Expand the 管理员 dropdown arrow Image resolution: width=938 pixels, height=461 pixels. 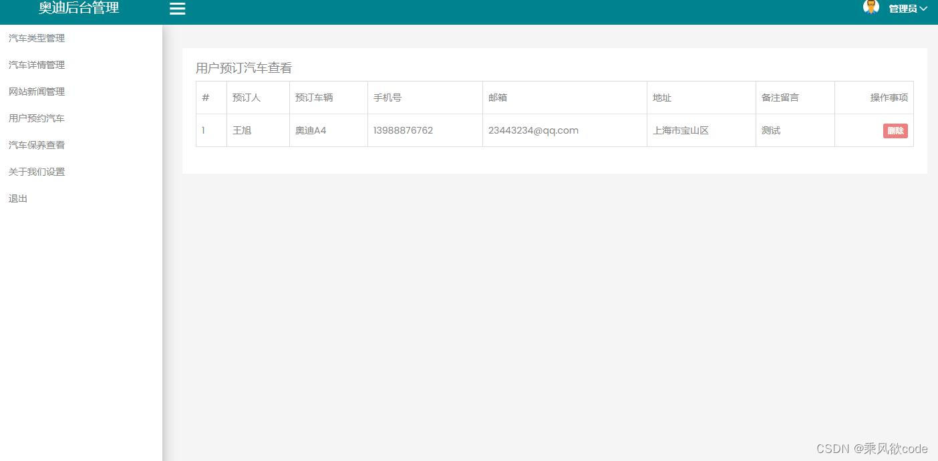click(923, 9)
